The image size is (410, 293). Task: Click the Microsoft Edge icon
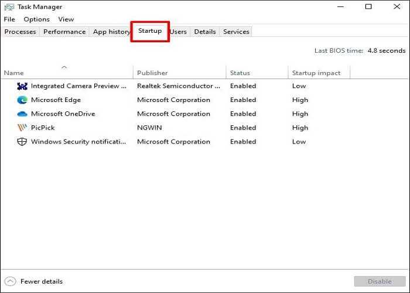click(x=22, y=100)
